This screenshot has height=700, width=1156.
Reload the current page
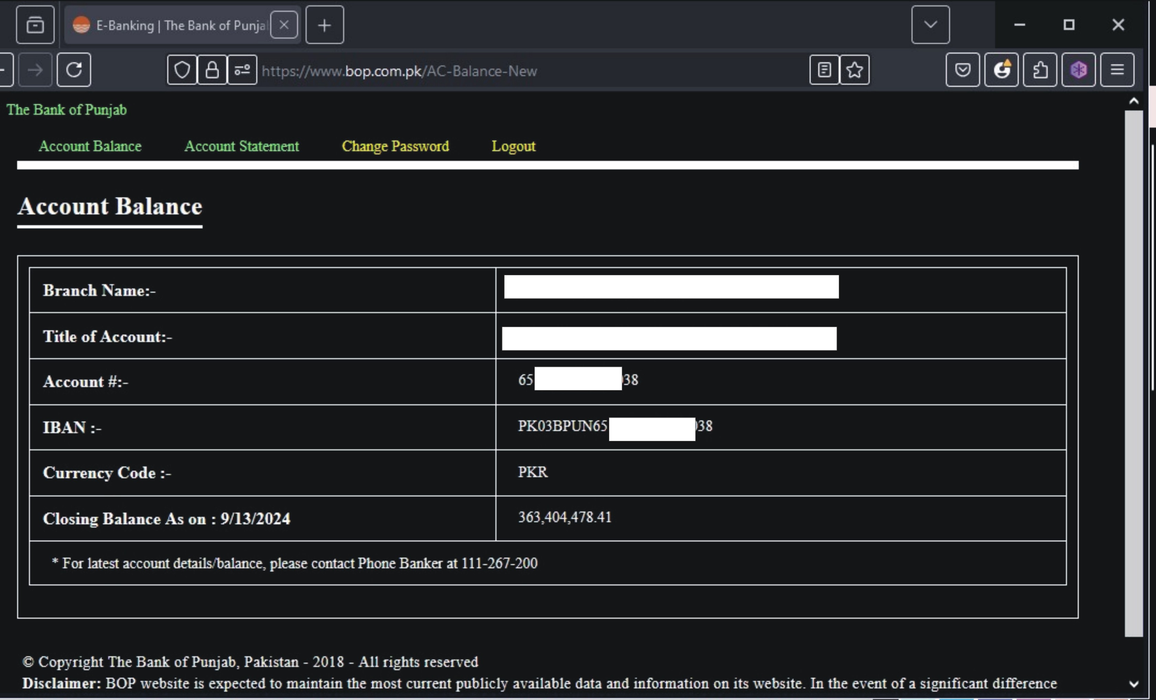tap(74, 70)
